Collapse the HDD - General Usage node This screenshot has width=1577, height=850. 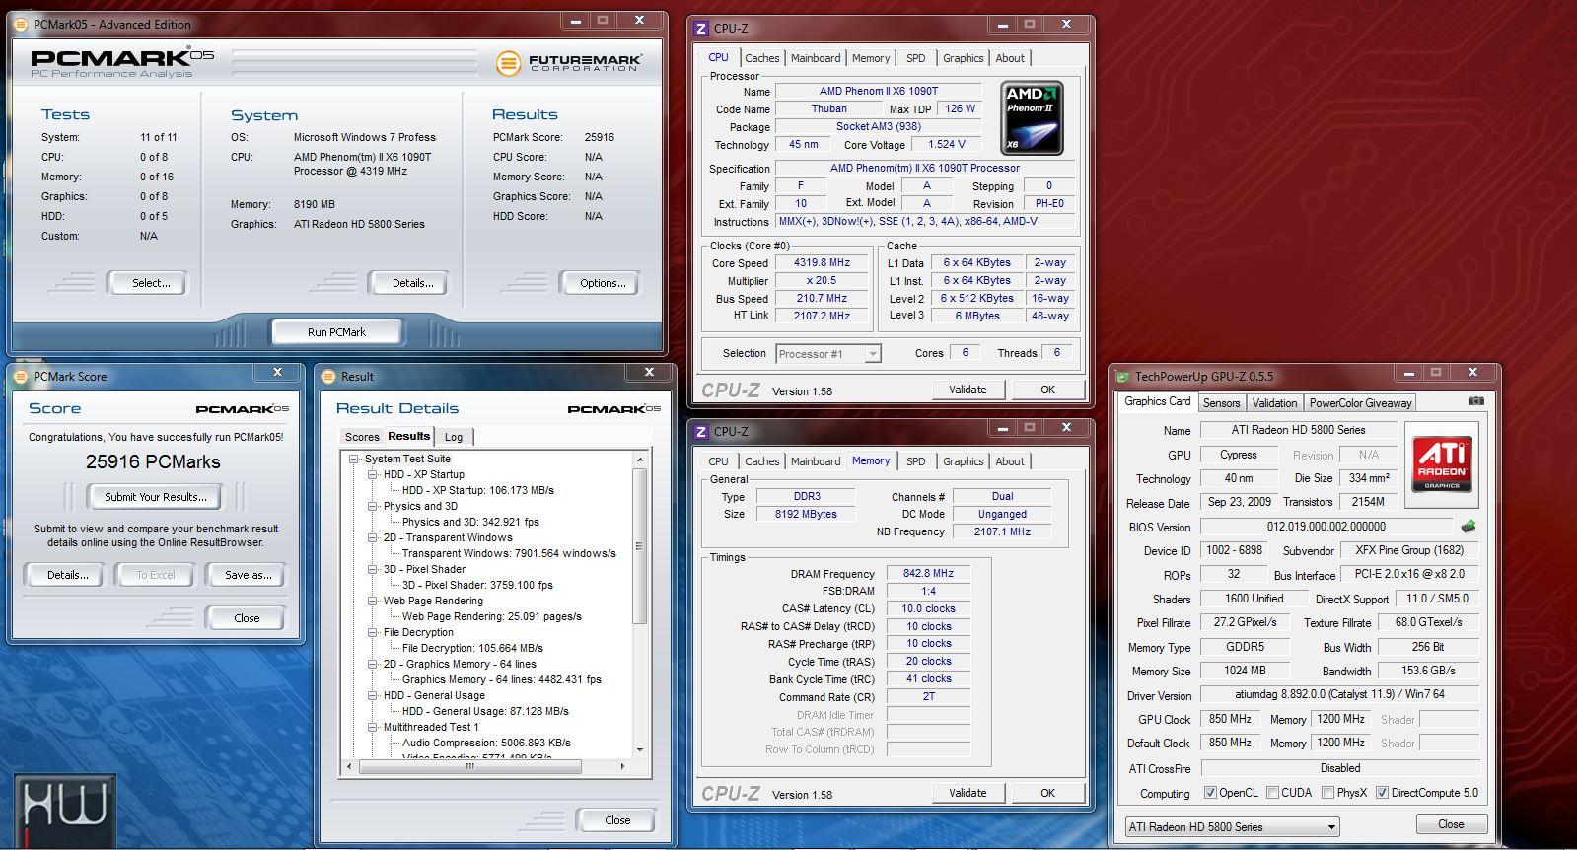click(373, 695)
